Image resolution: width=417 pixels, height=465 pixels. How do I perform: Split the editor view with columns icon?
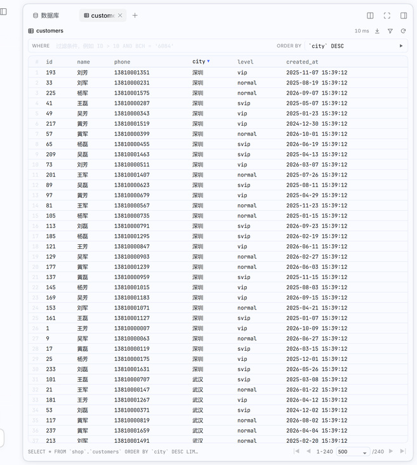(x=370, y=16)
